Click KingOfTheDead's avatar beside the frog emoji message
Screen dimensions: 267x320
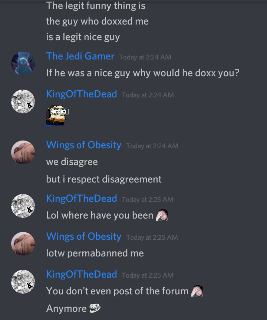click(x=23, y=101)
